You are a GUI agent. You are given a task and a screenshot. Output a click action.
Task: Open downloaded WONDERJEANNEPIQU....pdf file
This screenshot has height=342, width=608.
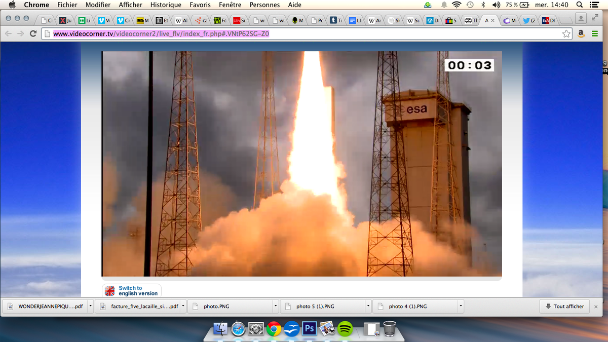(46, 306)
